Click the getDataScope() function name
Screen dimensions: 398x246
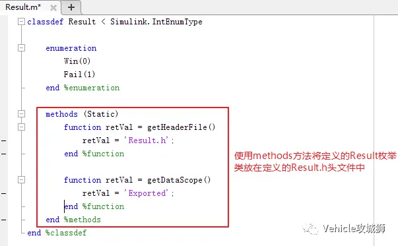click(179, 180)
